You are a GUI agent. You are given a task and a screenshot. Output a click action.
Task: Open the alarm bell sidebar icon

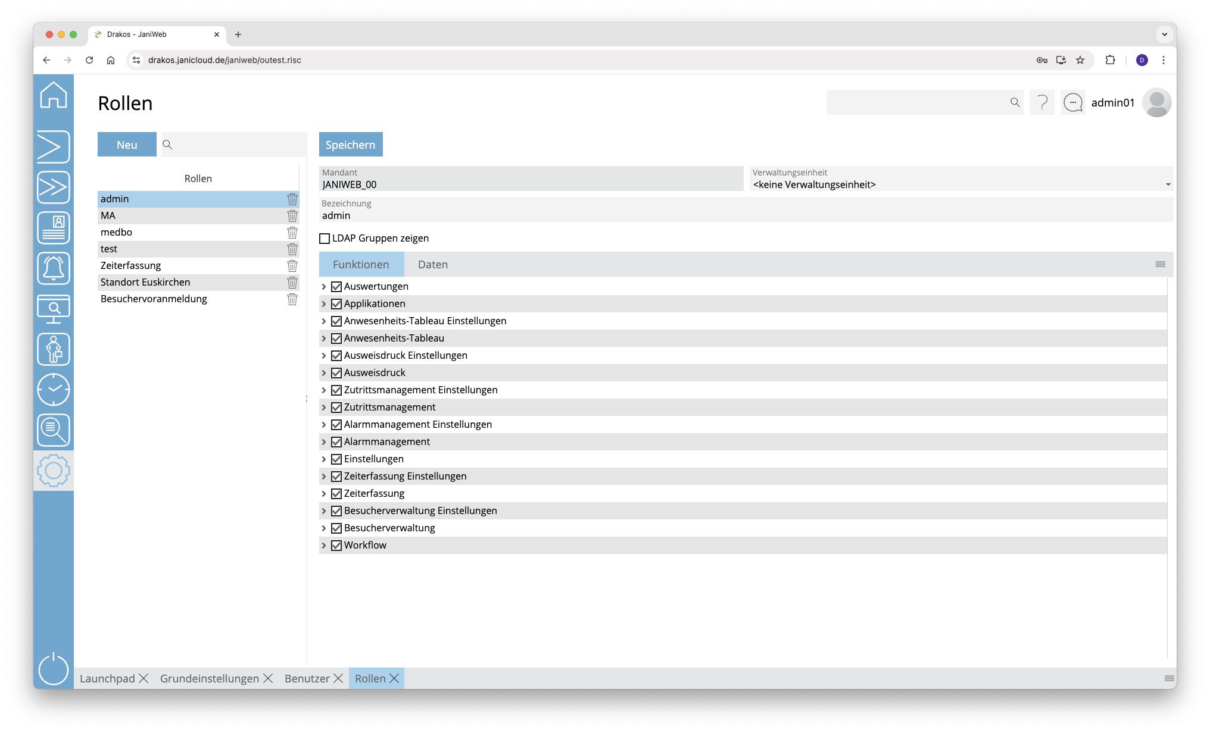(x=54, y=268)
